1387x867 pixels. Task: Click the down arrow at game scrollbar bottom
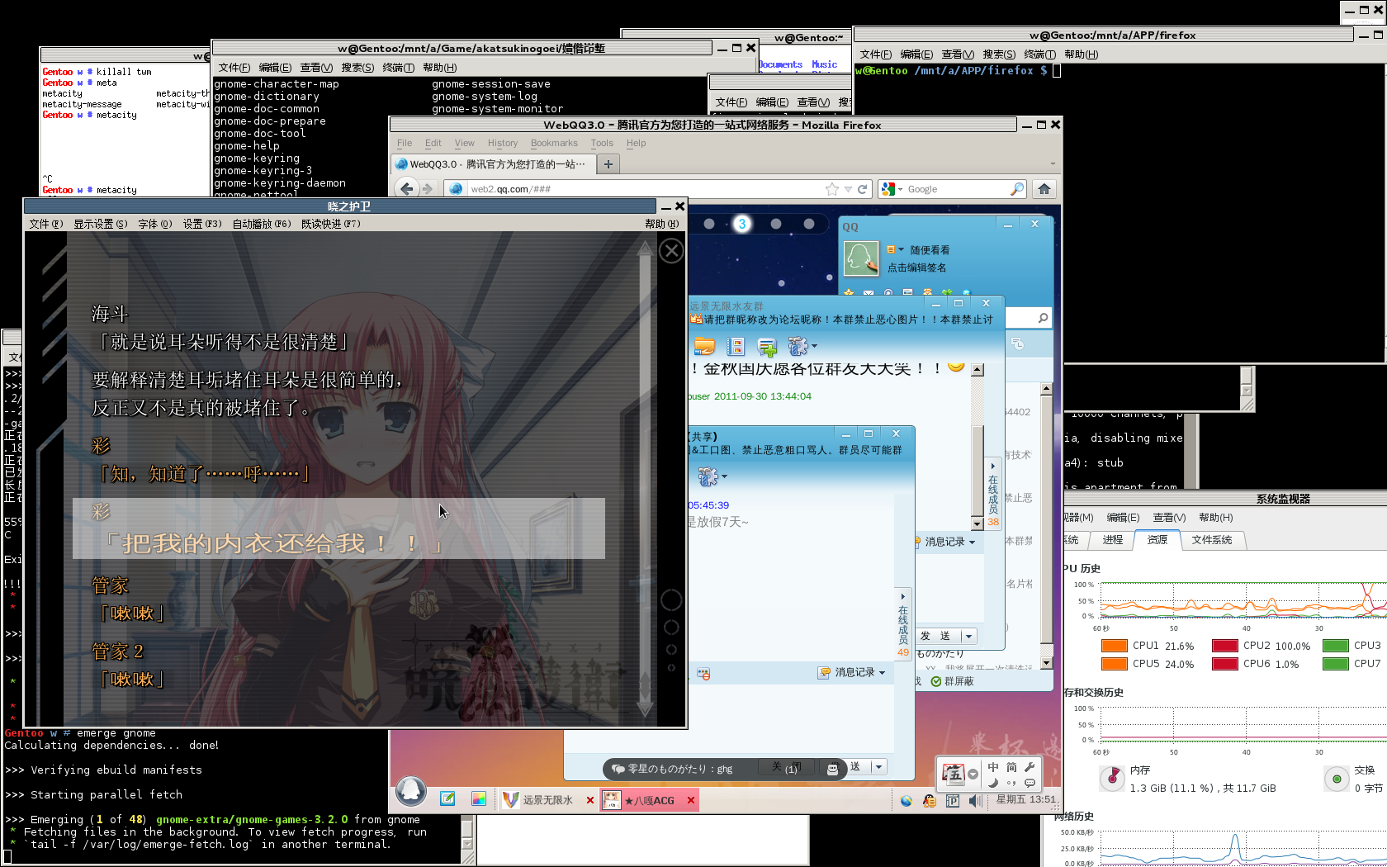645,708
